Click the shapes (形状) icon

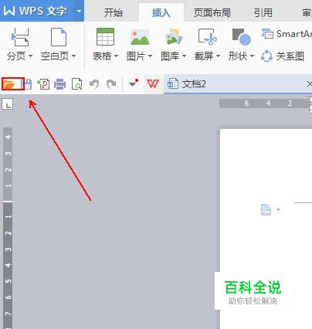(x=241, y=37)
